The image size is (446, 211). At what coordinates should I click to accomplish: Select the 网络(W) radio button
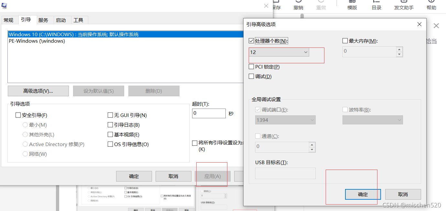pos(25,154)
